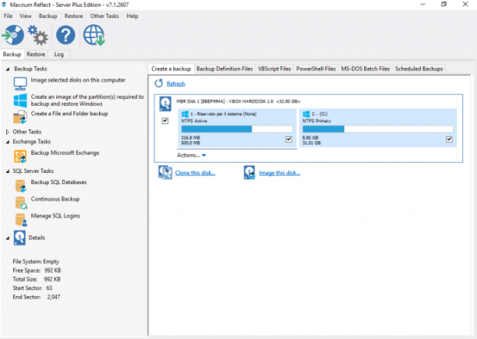Open the Backup Definition Files tab
Viewport: 477px width, 339px height.
pyautogui.click(x=224, y=69)
